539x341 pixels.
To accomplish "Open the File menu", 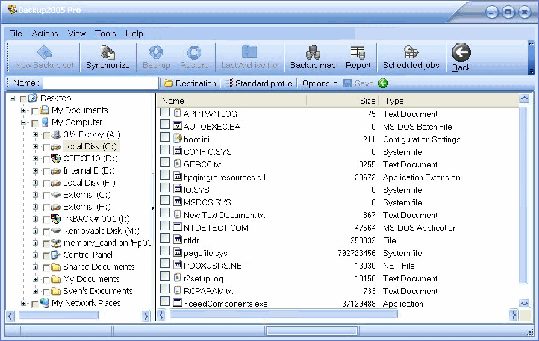I will (x=16, y=33).
